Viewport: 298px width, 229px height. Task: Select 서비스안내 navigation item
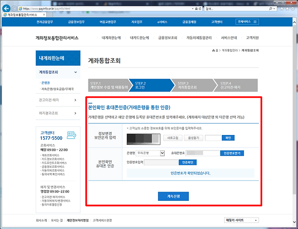pyautogui.click(x=229, y=38)
